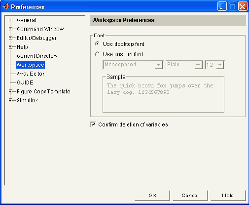The width and height of the screenshot is (249, 205).
Task: Click the MATLAB icon in the title bar
Action: coord(6,6)
